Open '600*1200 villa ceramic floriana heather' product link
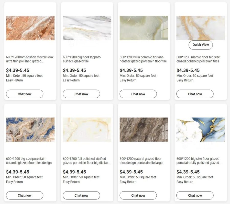Viewport: 230px width, 204px height. (x=143, y=59)
